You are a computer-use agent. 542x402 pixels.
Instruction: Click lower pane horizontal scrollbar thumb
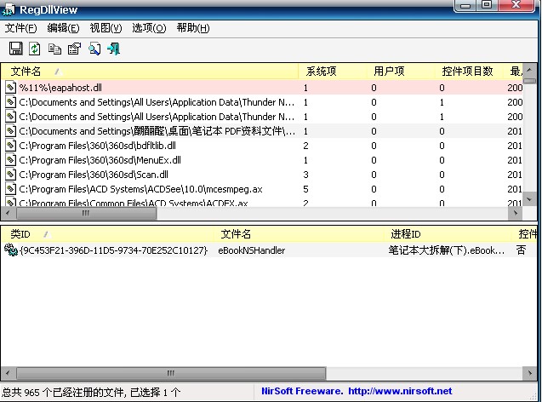click(x=170, y=374)
